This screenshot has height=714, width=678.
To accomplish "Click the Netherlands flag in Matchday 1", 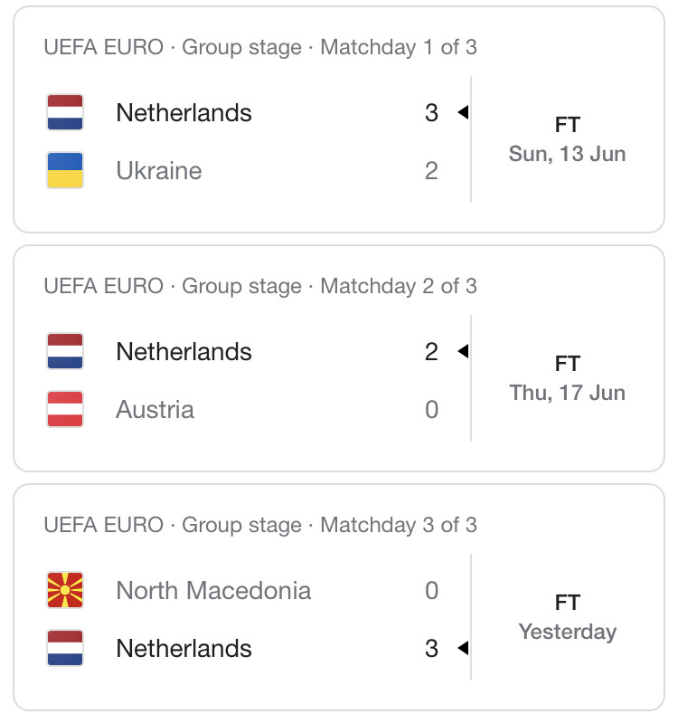I will pyautogui.click(x=65, y=112).
